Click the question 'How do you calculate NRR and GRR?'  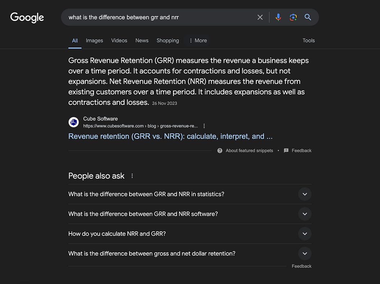117,234
